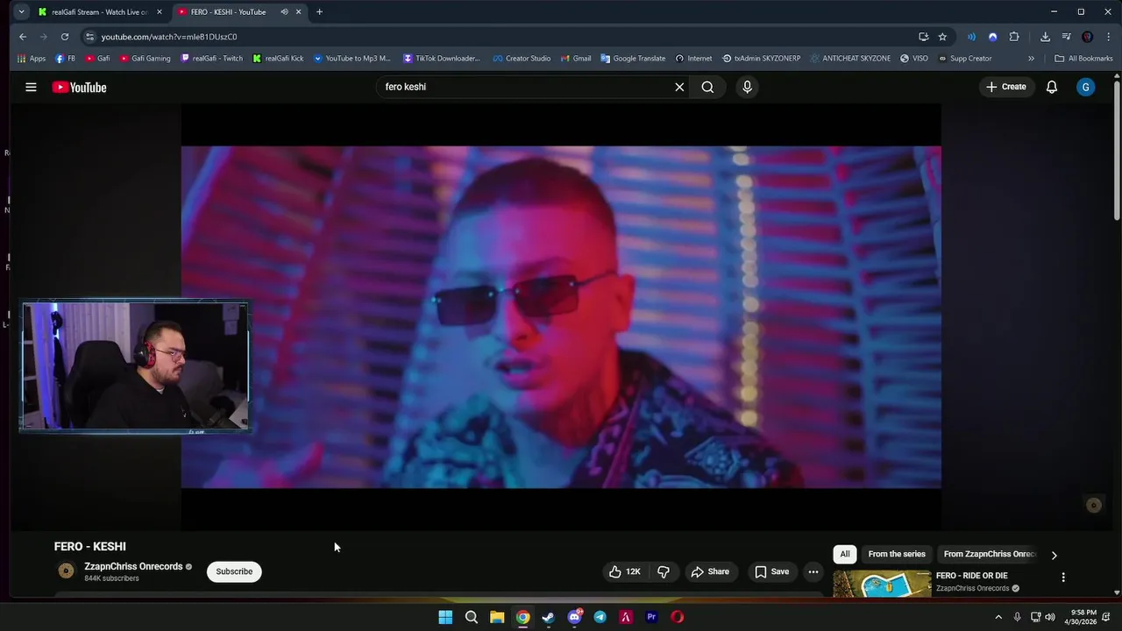This screenshot has height=631, width=1122.
Task: Clear the search box with X
Action: click(x=679, y=87)
